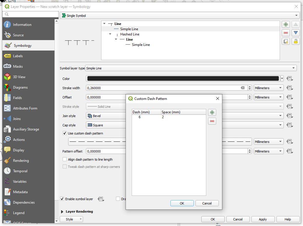Click the black Color swatch bar

(x=183, y=78)
